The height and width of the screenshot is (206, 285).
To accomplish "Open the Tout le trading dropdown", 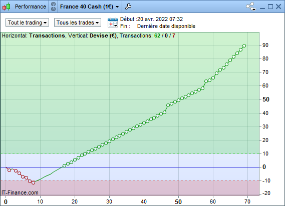I will (27, 22).
